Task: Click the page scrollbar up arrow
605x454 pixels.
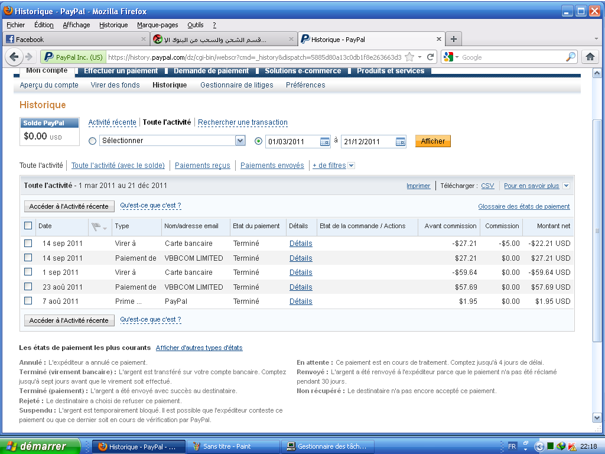Action: pyautogui.click(x=597, y=73)
